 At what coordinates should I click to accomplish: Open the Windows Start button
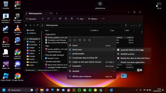pyautogui.click(x=4, y=90)
